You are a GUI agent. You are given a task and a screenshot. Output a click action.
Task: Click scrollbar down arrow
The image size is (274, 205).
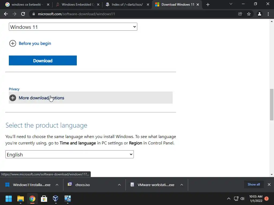[272, 175]
